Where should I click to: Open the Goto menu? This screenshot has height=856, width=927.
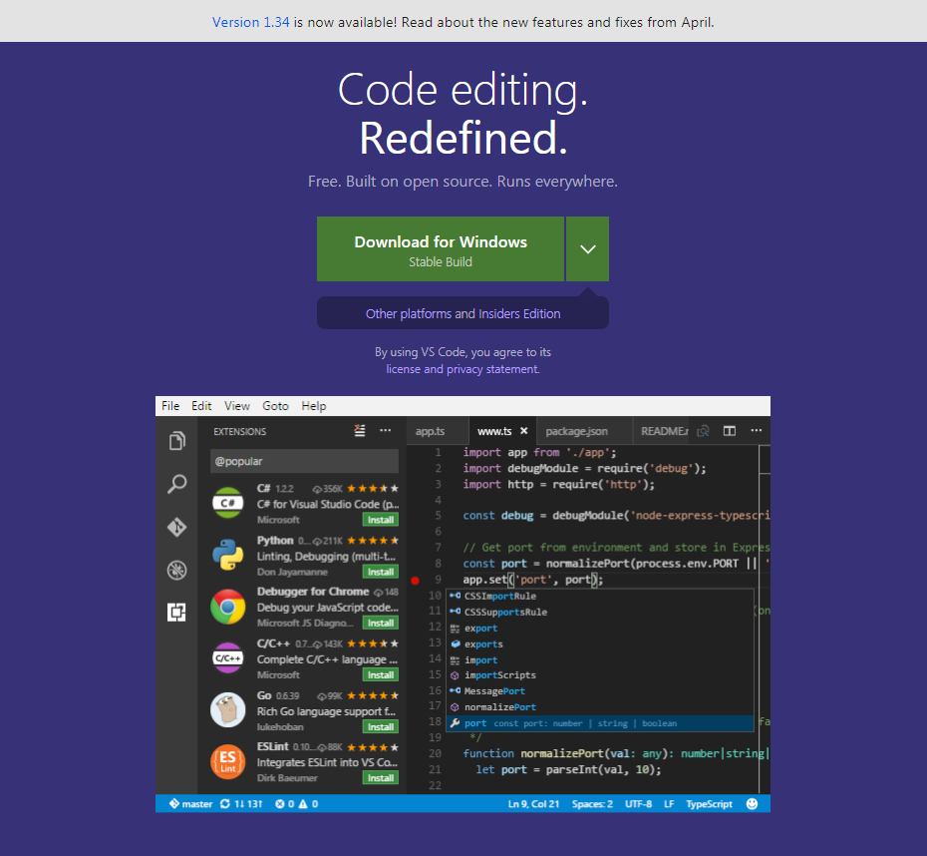pyautogui.click(x=275, y=406)
